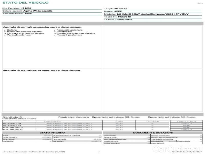Click the Arval Service Lease Italia footer address
The width and height of the screenshot is (205, 154).
(x=34, y=152)
